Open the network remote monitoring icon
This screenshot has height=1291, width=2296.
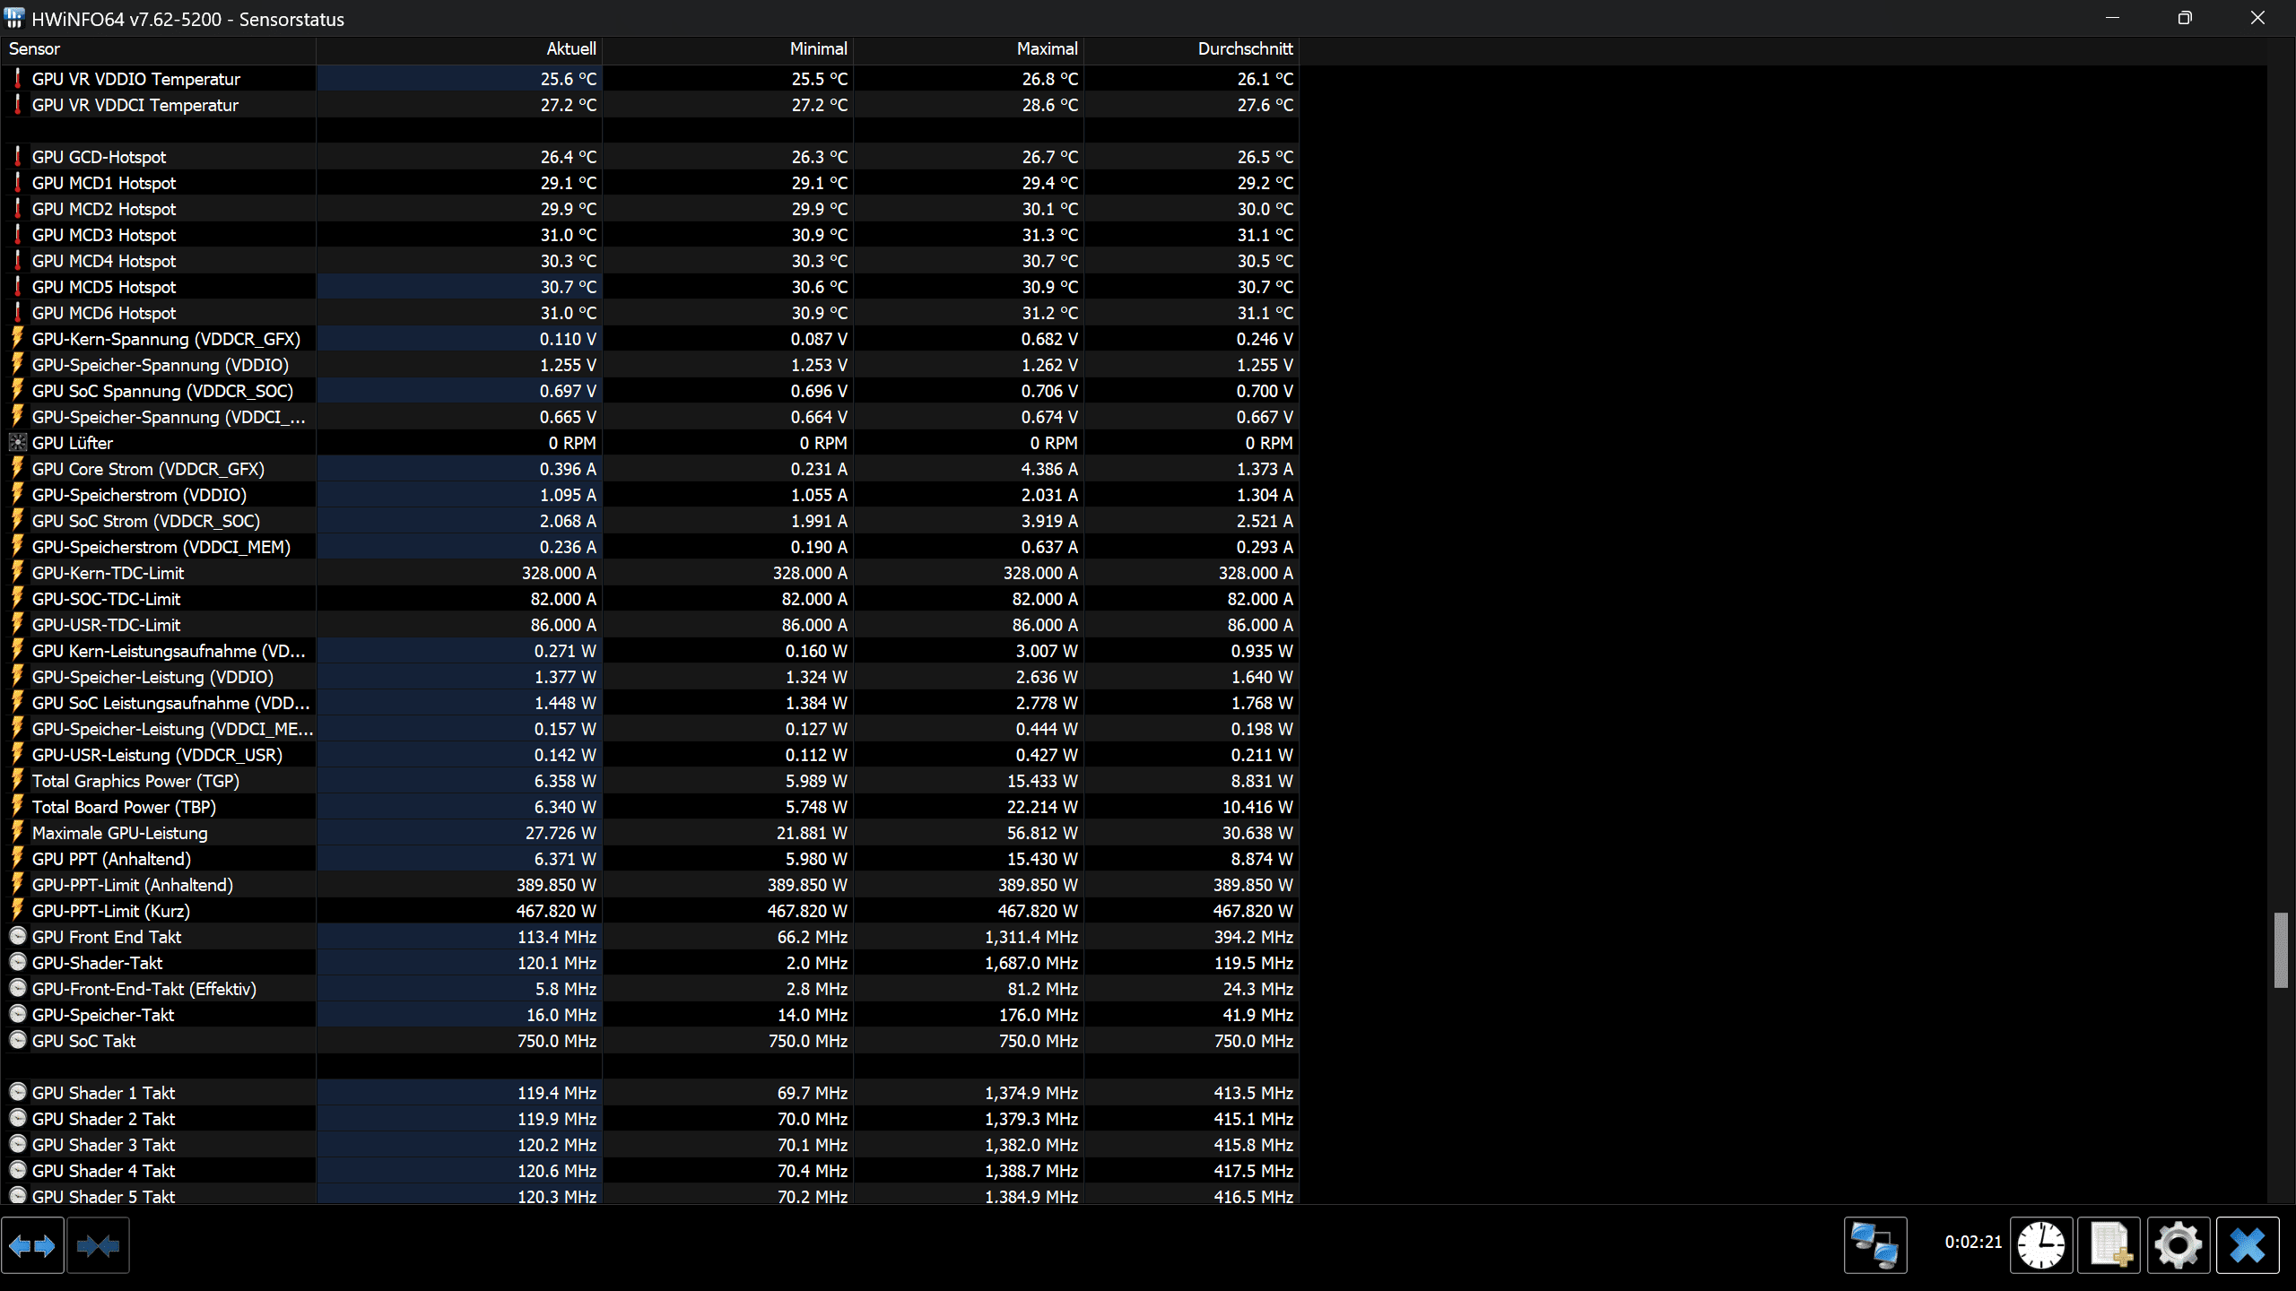[x=1874, y=1245]
